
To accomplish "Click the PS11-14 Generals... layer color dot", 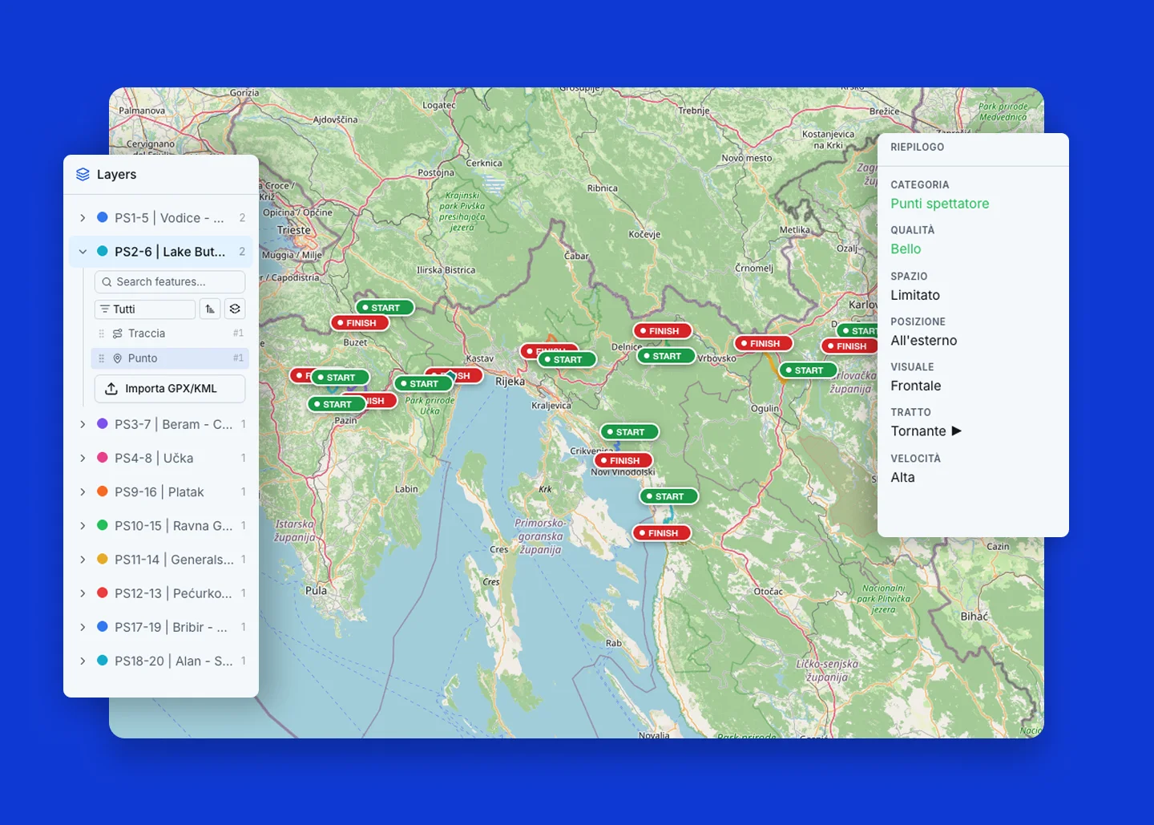I will point(103,559).
